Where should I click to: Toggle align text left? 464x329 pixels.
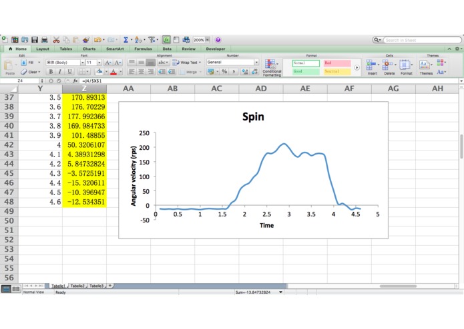coord(132,71)
